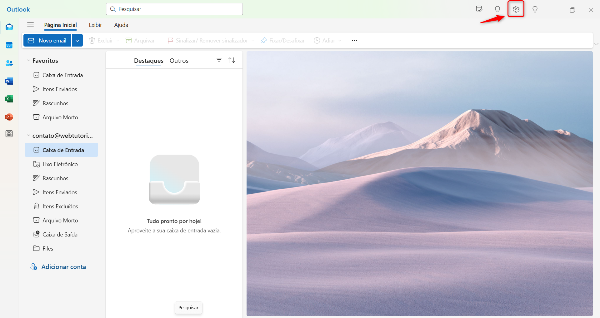
Task: Switch to the Outros inbox tab
Action: point(179,61)
